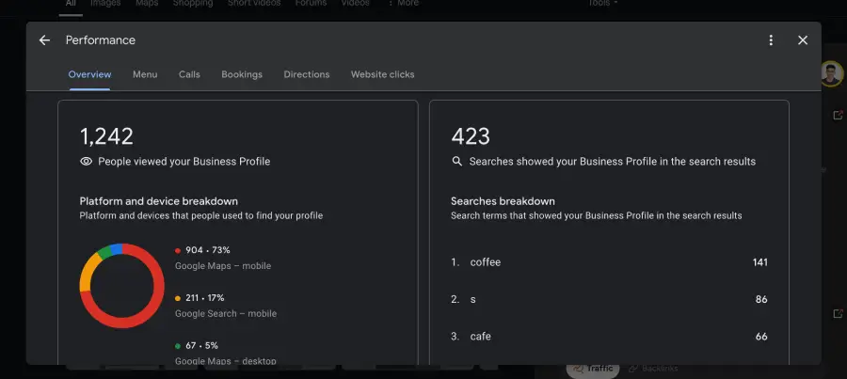
Task: Click 'People viewed your Business Profile' text
Action: pyautogui.click(x=184, y=162)
